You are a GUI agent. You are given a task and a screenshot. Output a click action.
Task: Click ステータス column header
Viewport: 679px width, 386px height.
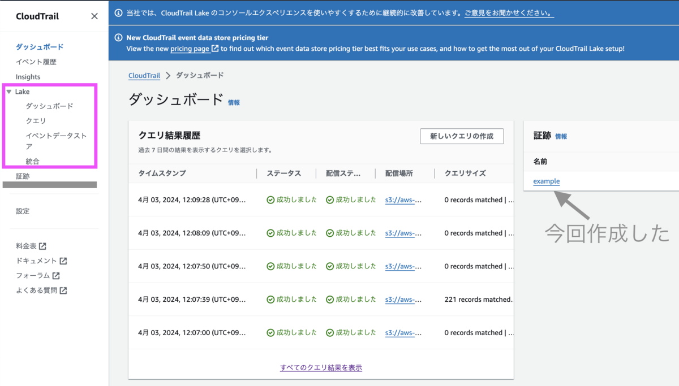pos(284,174)
